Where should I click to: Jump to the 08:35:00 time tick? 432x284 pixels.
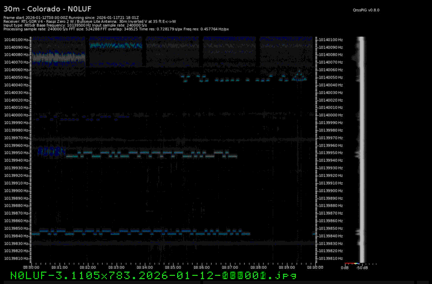[x=173, y=267]
